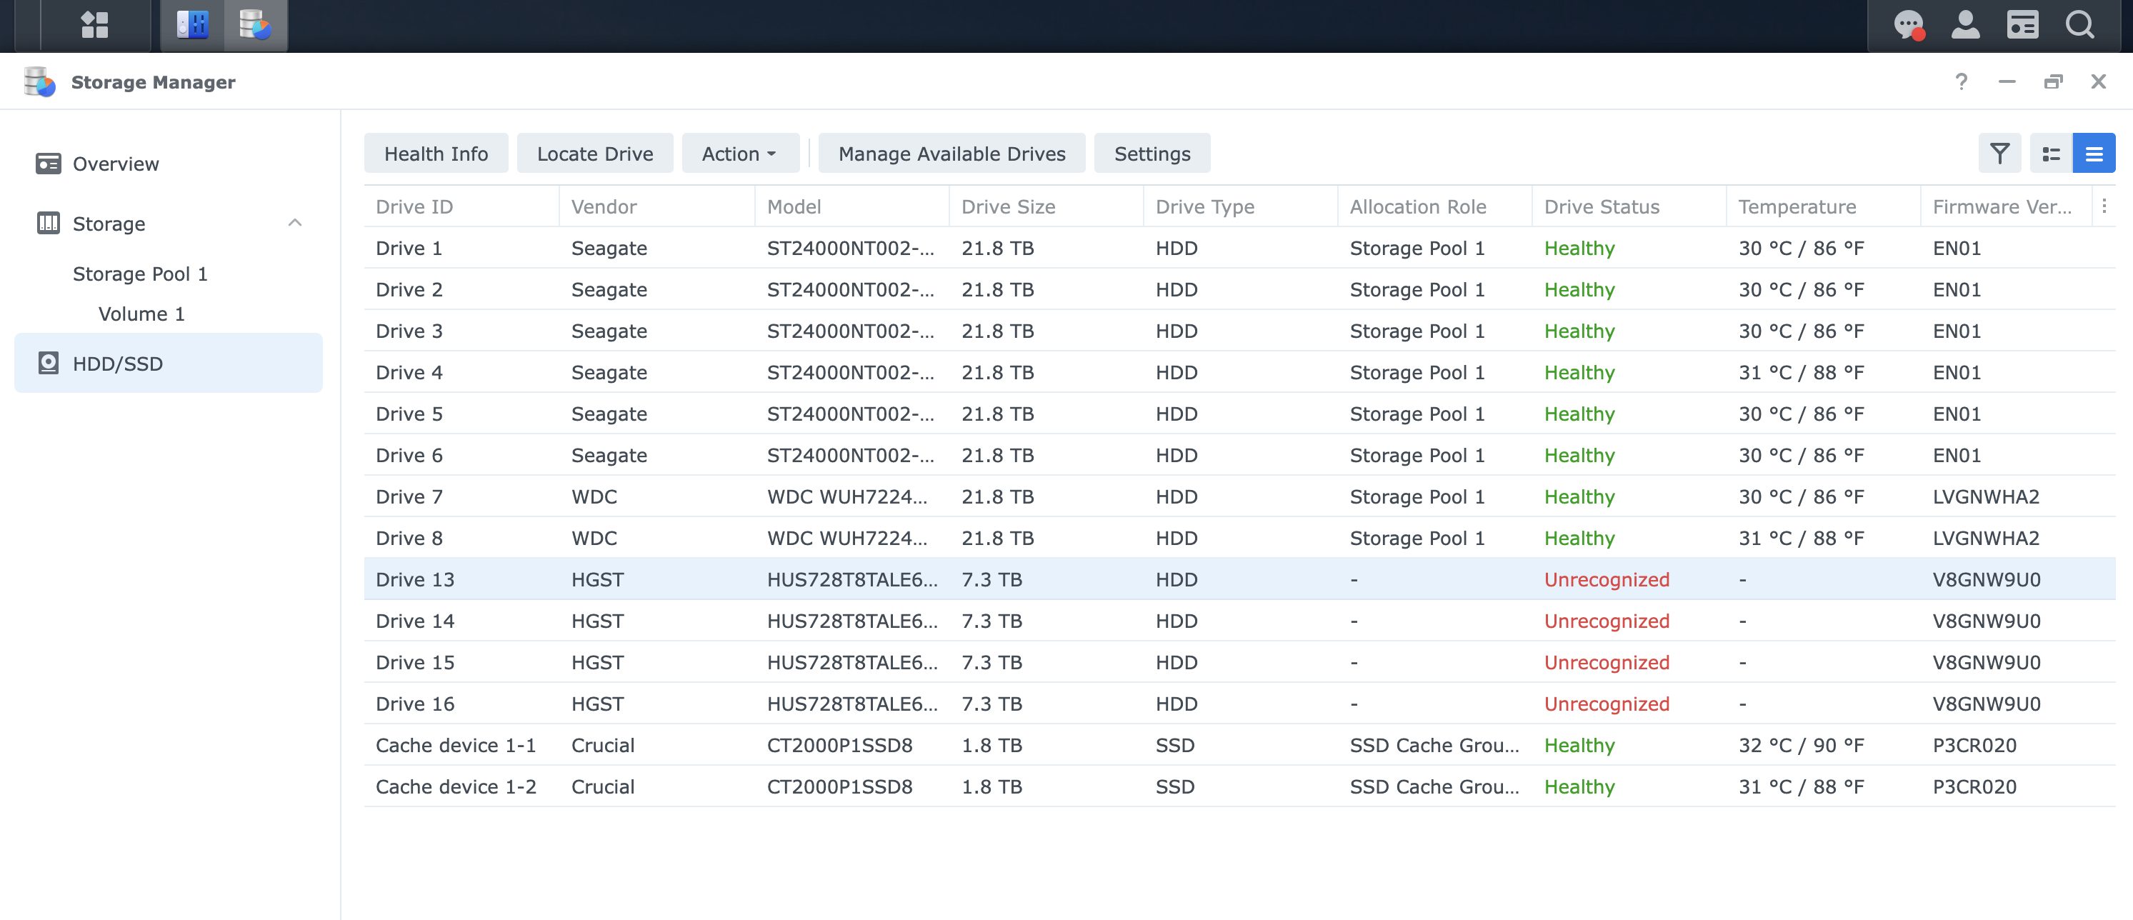The image size is (2133, 920).
Task: Open Storage Pool 1 in the sidebar
Action: [140, 274]
